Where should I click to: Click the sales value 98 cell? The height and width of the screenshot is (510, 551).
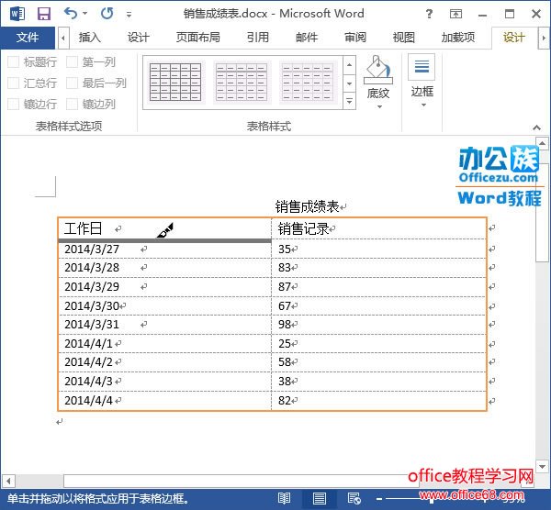coord(378,325)
